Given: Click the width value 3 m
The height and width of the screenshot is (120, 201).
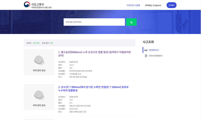Looking at the screenshot, I should (x=71, y=68).
